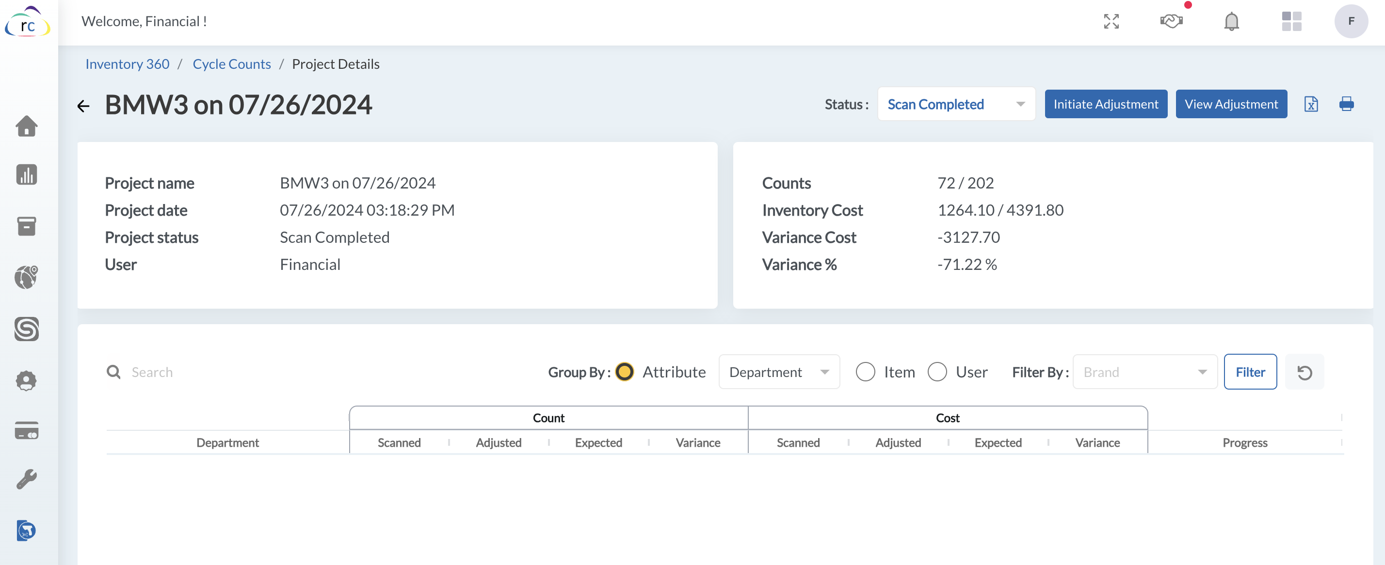
Task: Open the Department attribute dropdown
Action: [x=779, y=372]
